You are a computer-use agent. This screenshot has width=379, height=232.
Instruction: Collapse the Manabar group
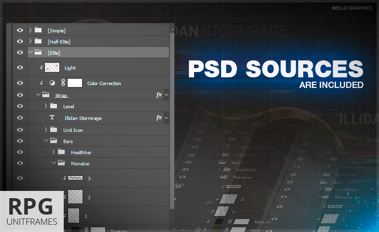[54, 163]
